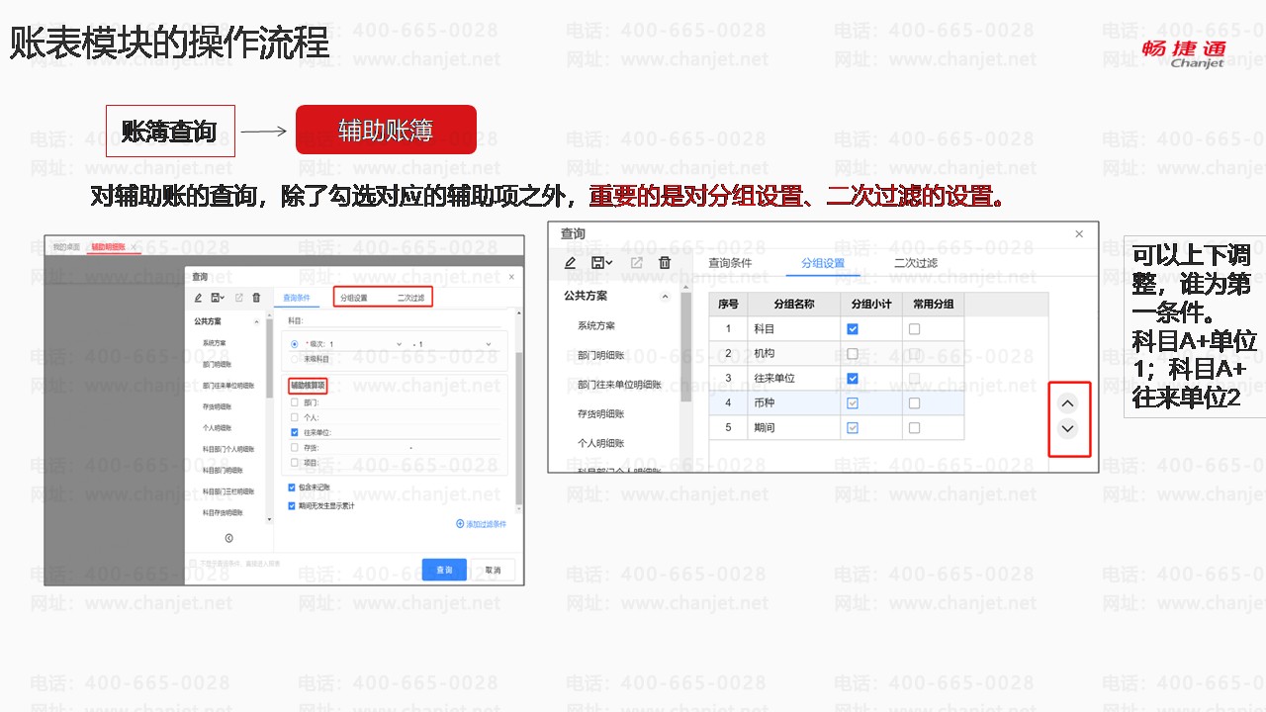
Task: Click the red 辅助账簿 button
Action: pos(386,131)
